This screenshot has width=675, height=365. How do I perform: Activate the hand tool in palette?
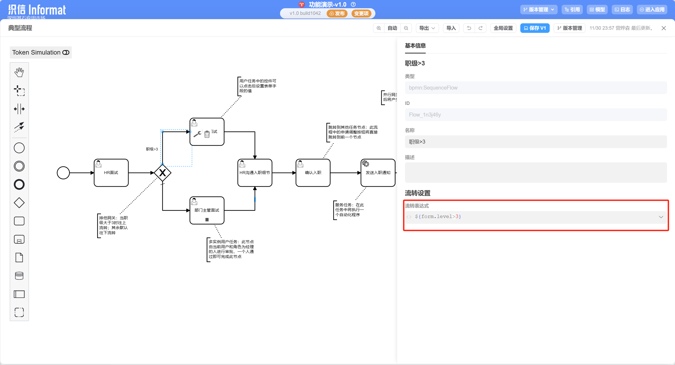tap(19, 72)
